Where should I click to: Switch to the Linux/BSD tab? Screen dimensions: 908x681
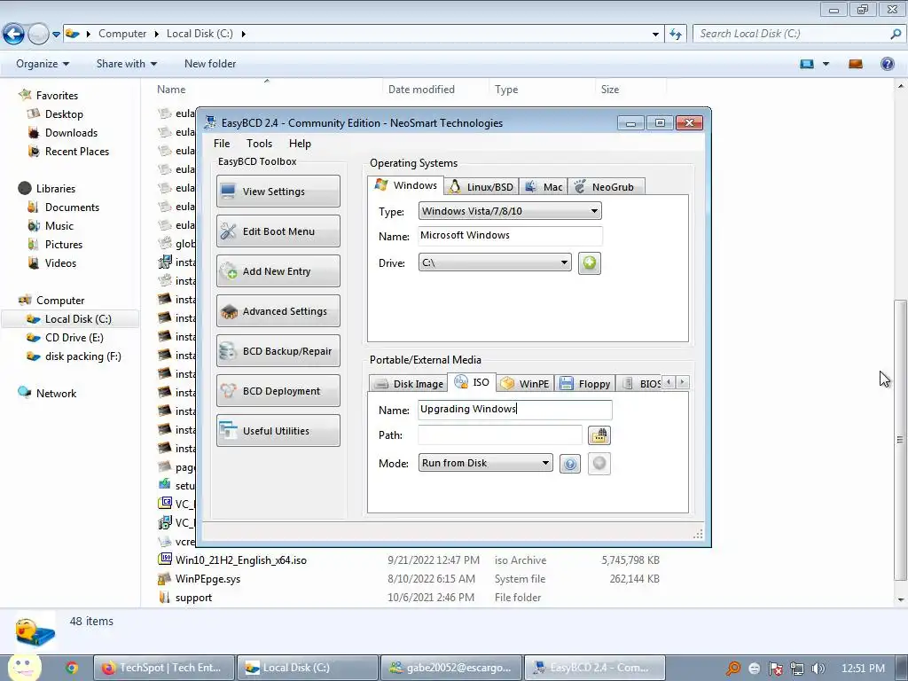tap(481, 186)
